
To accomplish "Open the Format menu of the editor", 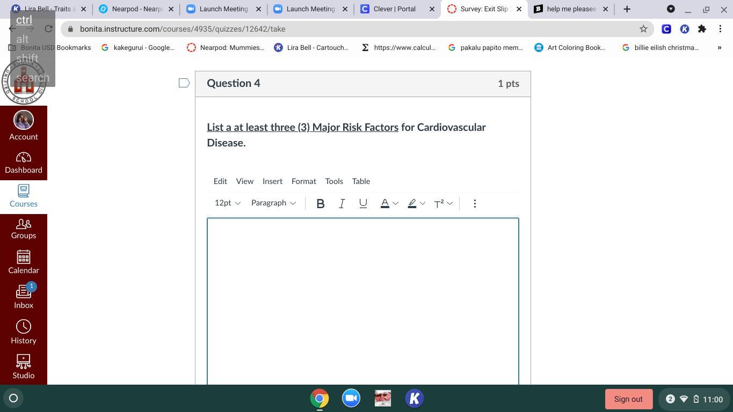I will [x=303, y=181].
